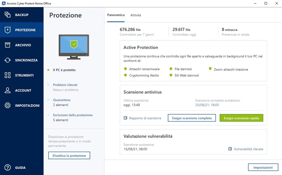The image size is (282, 175).
Task: Click the Account person icon
Action: click(8, 90)
